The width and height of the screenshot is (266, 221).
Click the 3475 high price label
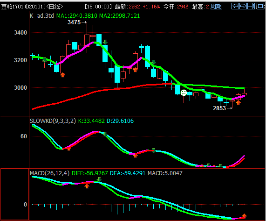click(74, 22)
